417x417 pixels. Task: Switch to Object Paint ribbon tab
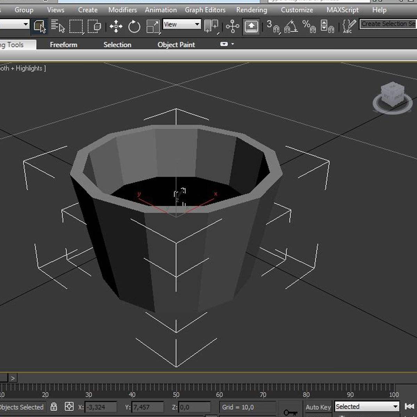coord(176,45)
